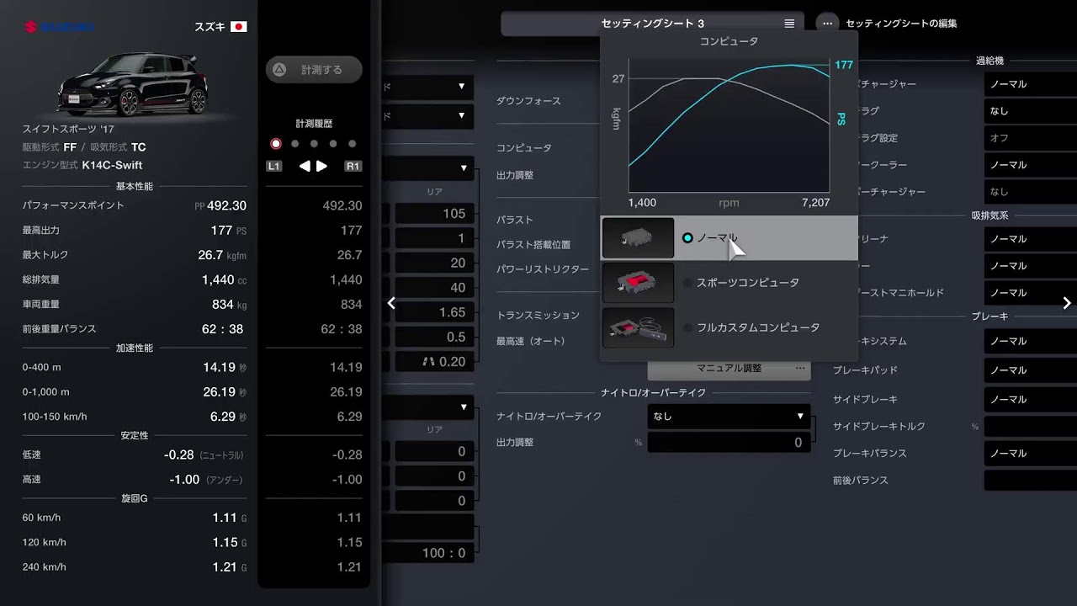Click the power/torque graph in コンピュータ popup
1077x606 pixels.
729,125
